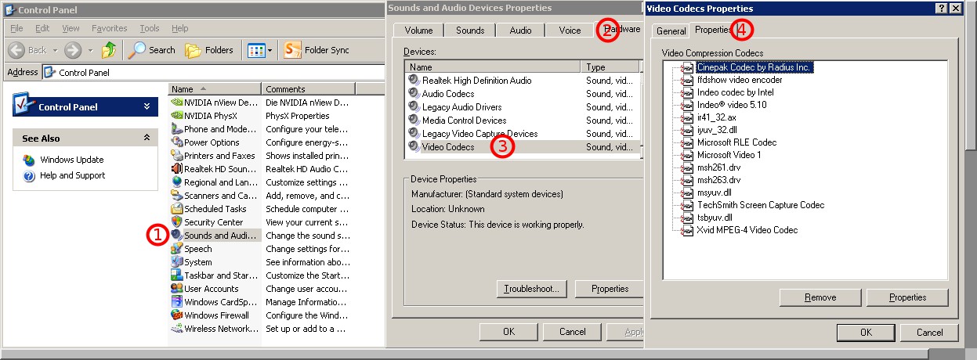Click Properties in Sounds and Audio Devices
The height and width of the screenshot is (360, 977).
coord(610,289)
